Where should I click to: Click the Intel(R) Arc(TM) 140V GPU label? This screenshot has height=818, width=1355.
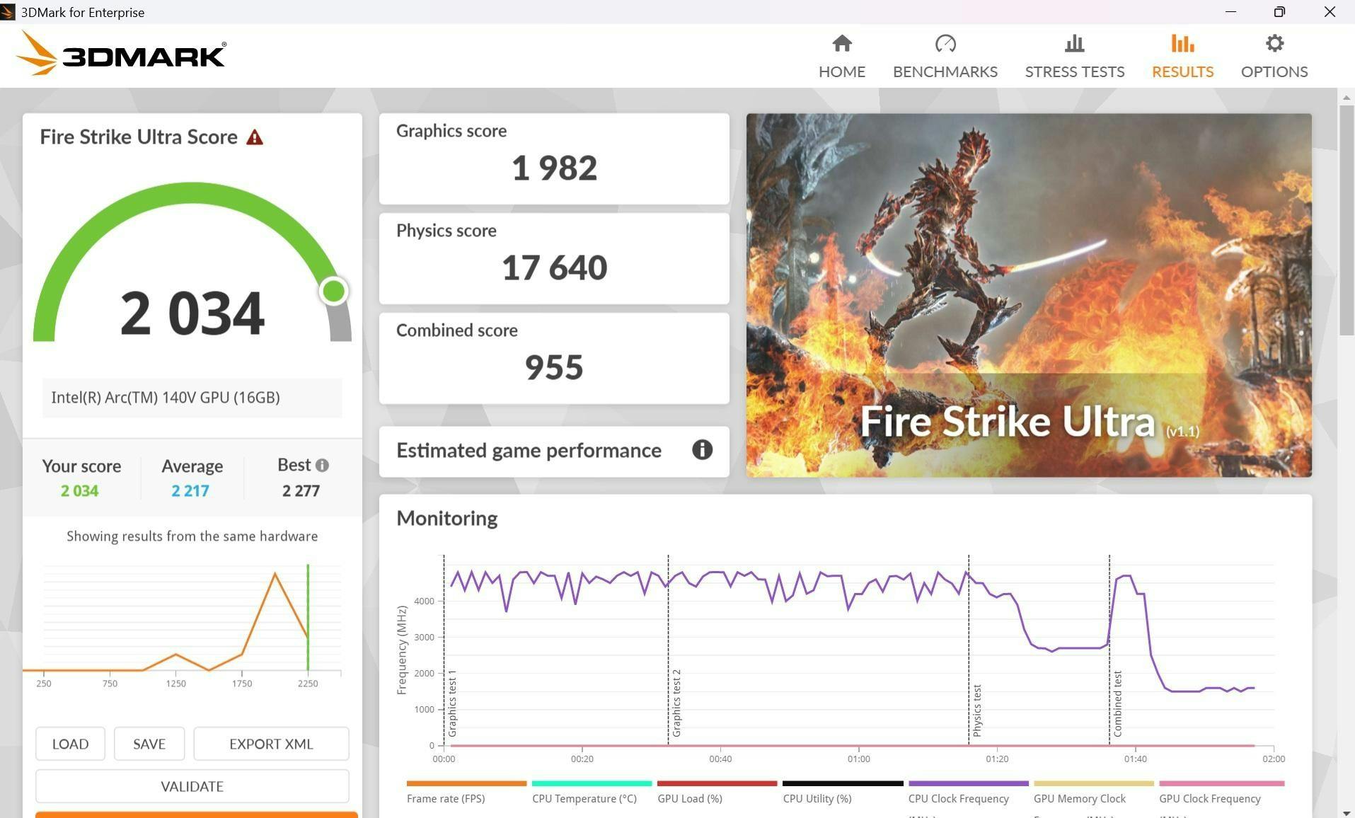(166, 397)
